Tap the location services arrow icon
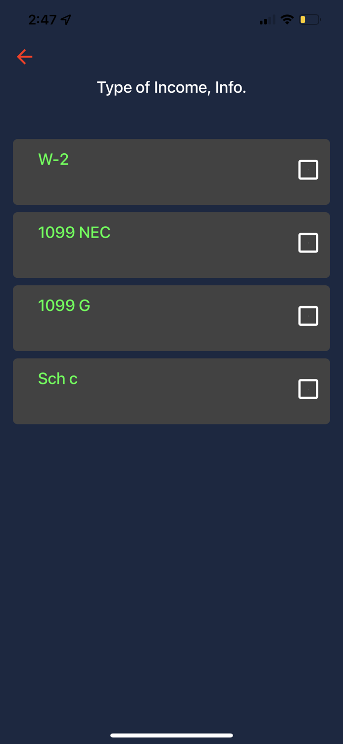This screenshot has height=744, width=343. click(x=66, y=20)
